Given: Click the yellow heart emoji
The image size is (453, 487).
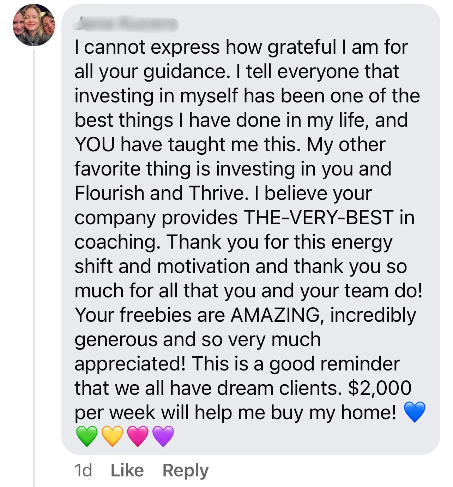Looking at the screenshot, I should click(x=113, y=436).
